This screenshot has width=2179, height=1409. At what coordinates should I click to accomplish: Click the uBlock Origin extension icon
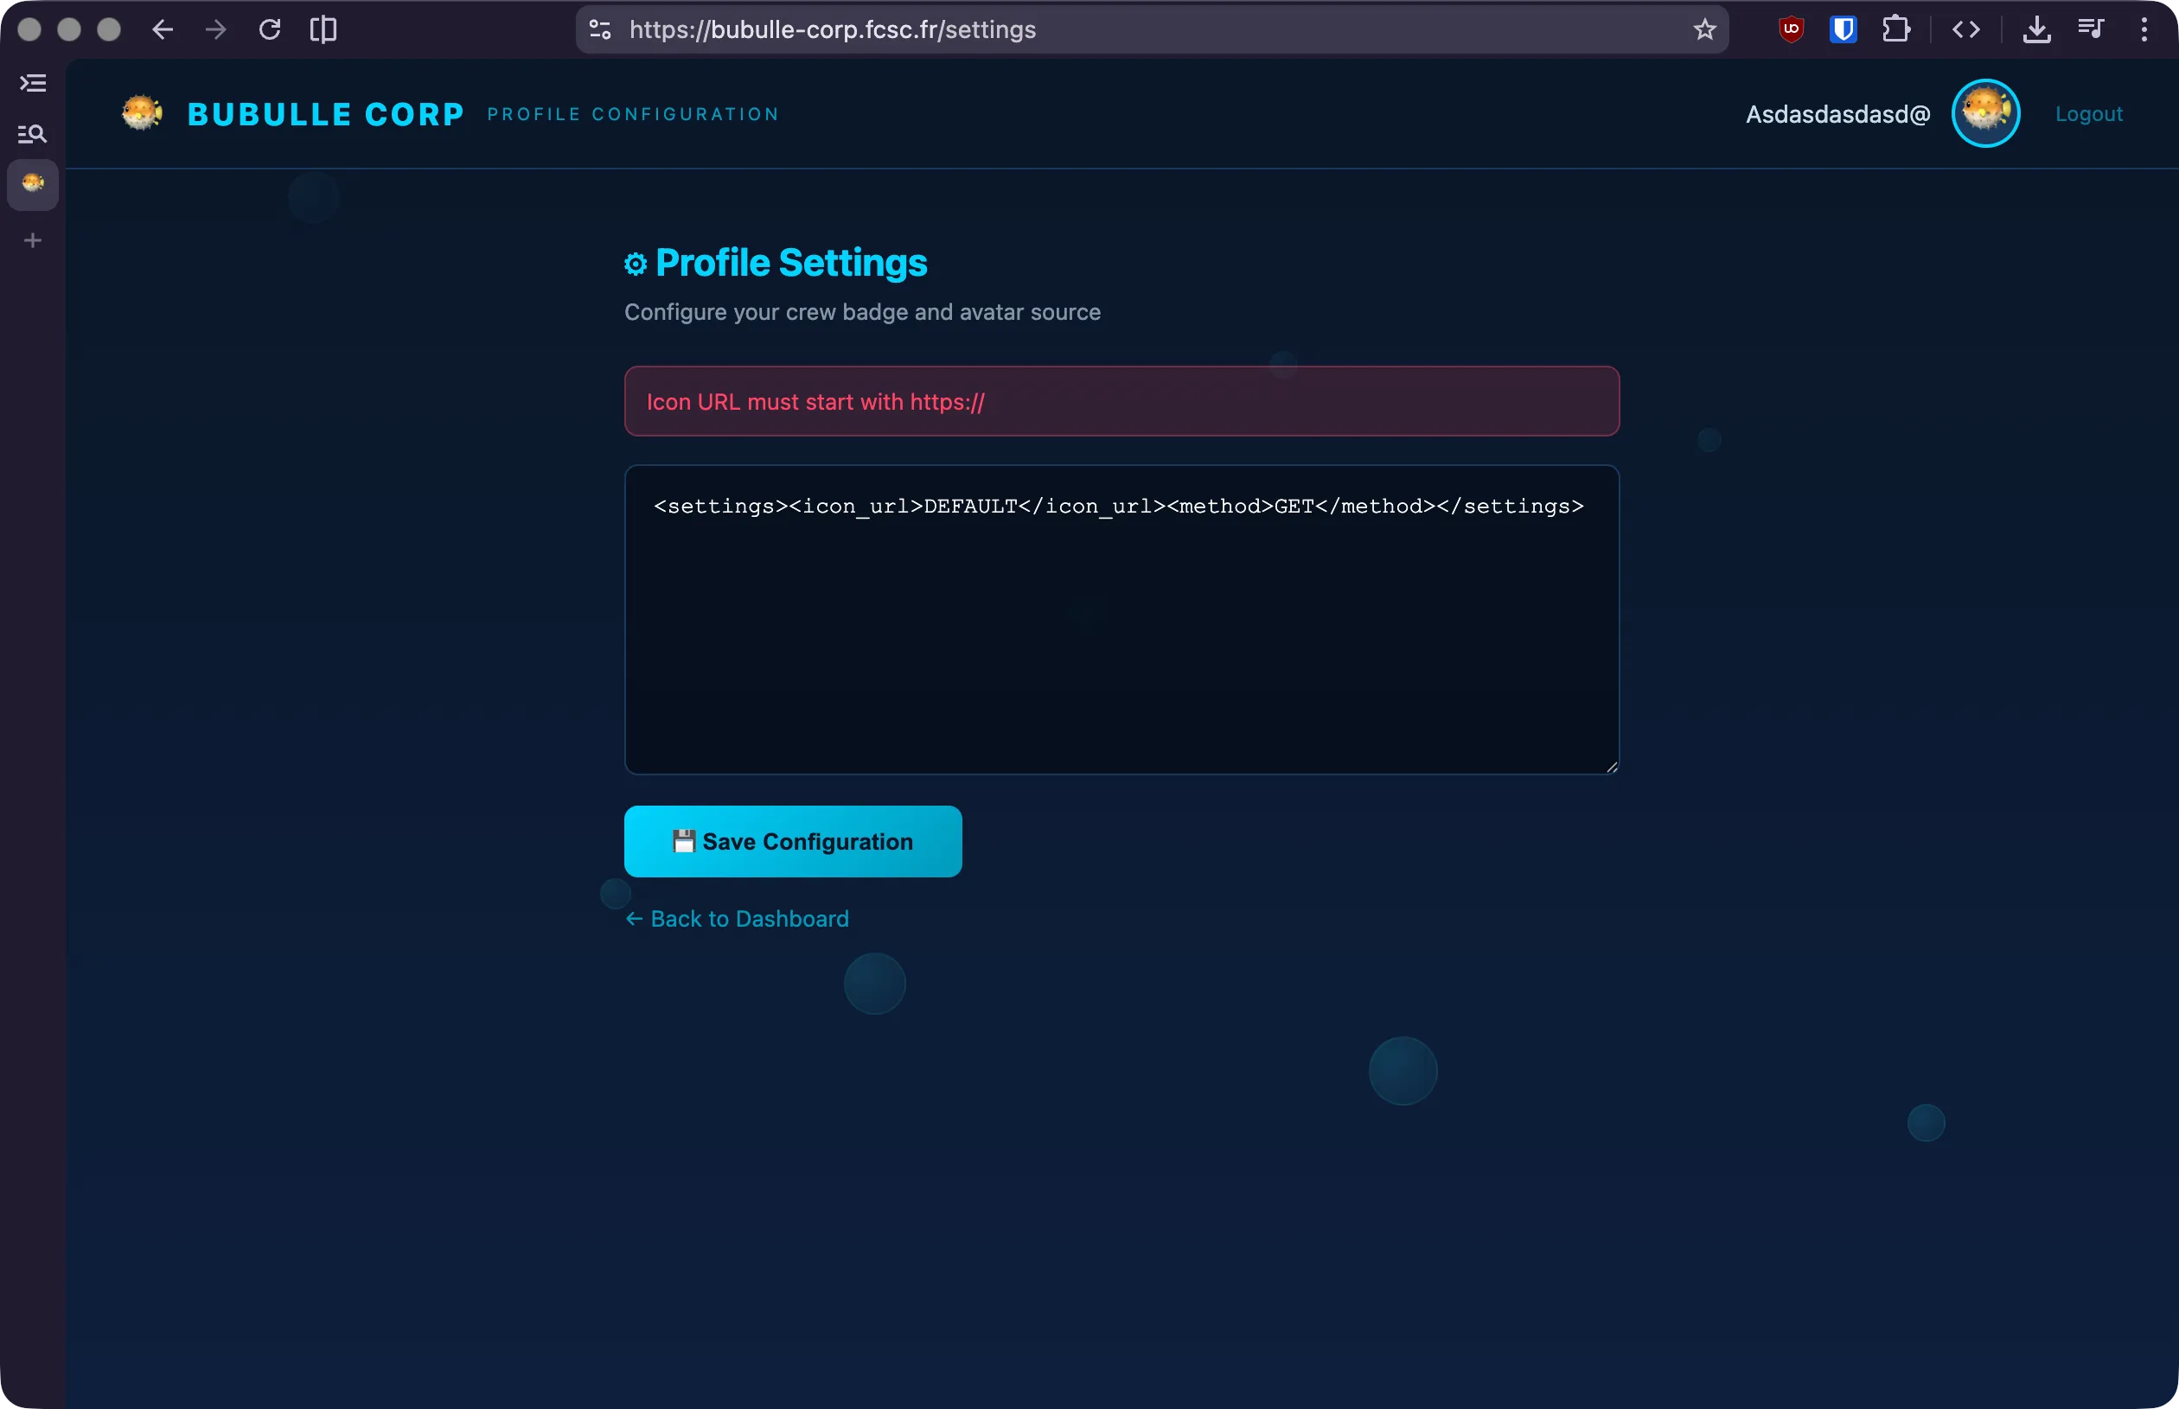click(1790, 29)
